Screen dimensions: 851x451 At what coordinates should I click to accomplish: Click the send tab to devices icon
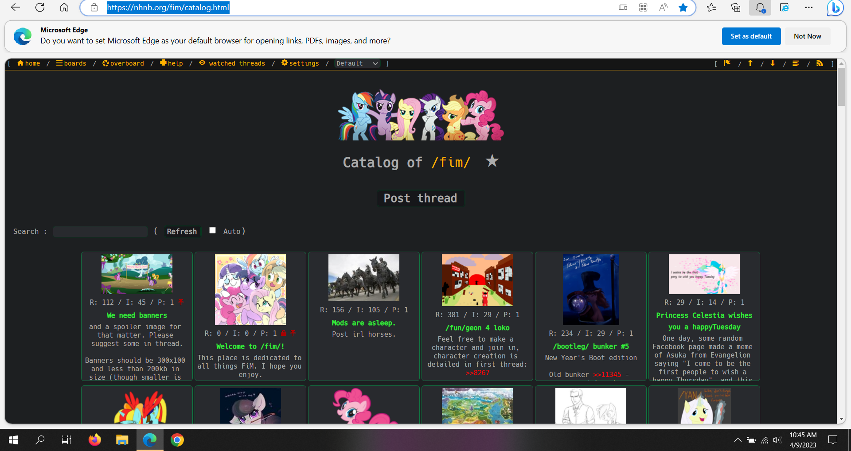pyautogui.click(x=623, y=8)
